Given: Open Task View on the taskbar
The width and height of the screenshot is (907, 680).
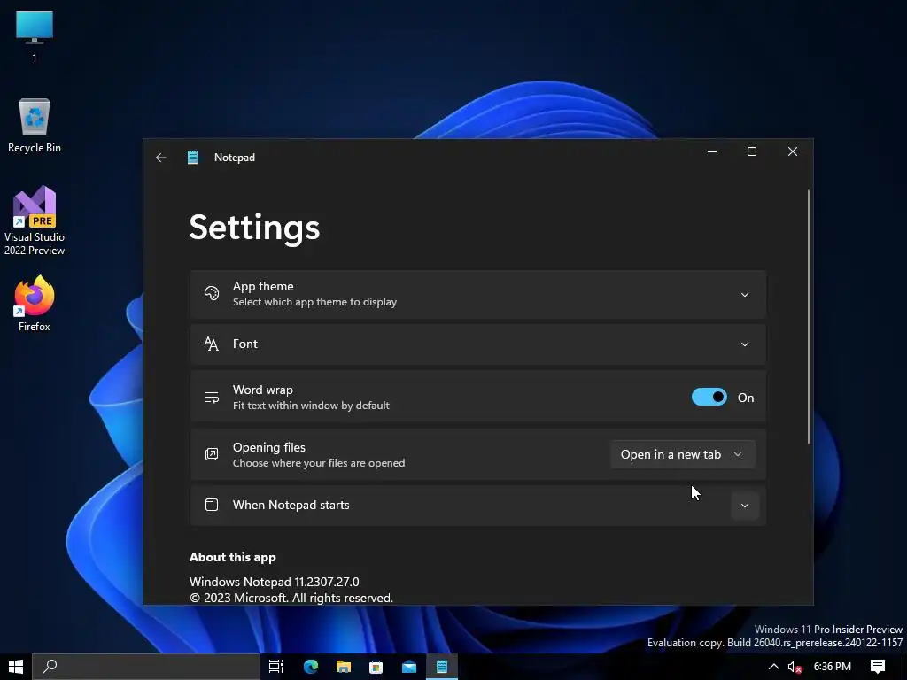Looking at the screenshot, I should pyautogui.click(x=276, y=667).
